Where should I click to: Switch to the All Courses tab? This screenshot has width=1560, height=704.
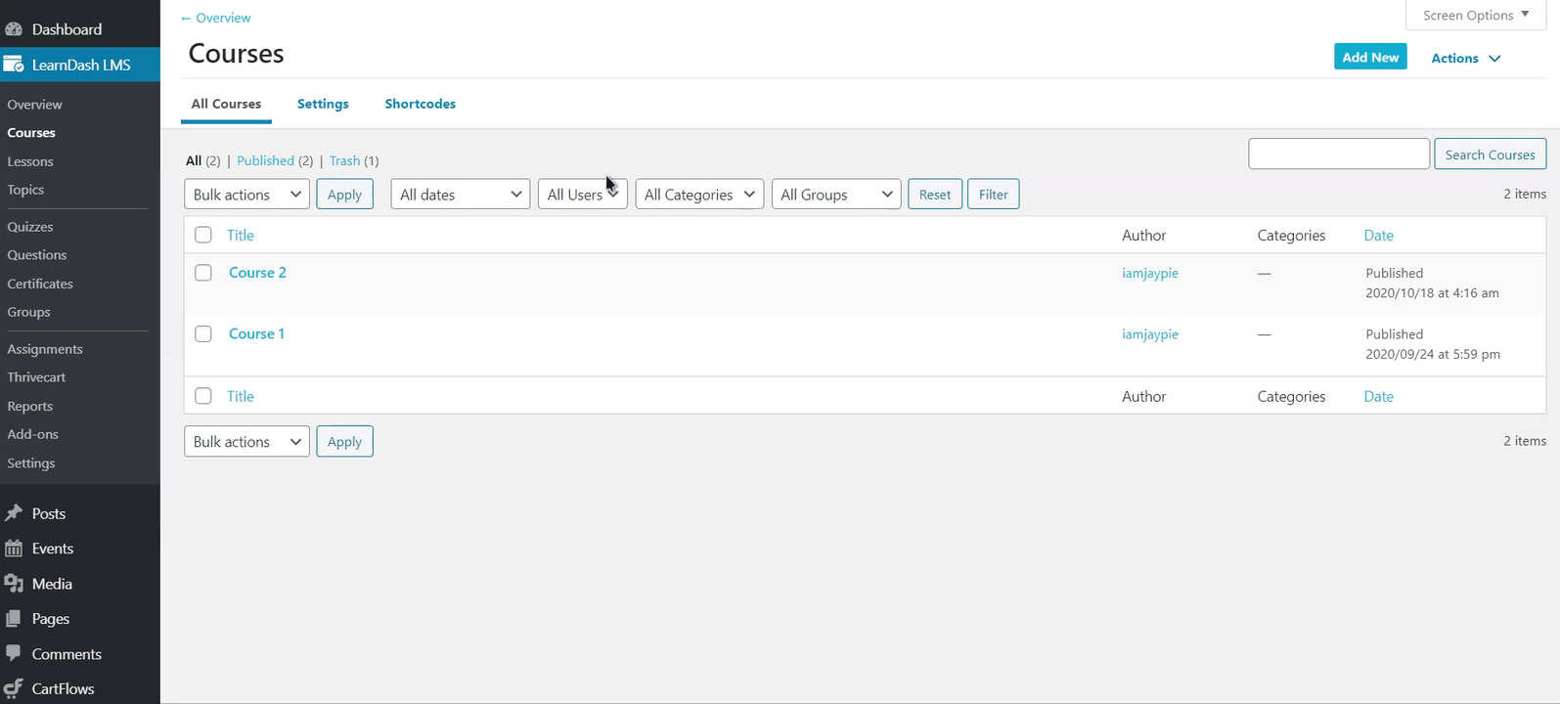coord(226,104)
